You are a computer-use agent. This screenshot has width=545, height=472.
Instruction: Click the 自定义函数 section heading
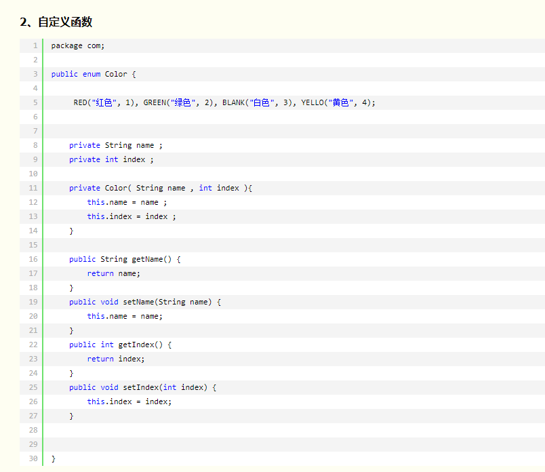pos(56,22)
